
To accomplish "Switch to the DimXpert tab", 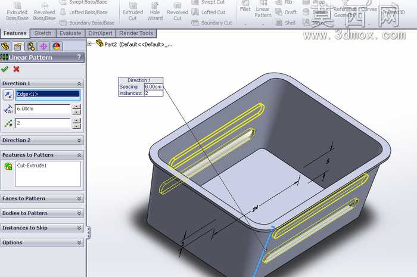I will tap(100, 33).
